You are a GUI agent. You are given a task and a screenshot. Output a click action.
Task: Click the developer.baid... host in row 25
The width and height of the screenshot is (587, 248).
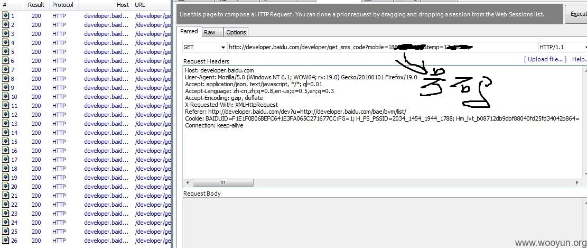click(x=106, y=232)
